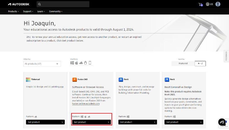This screenshot has height=130, width=229.
Task: Click Fusion 360 cloud platform icon
Action: click(89, 117)
